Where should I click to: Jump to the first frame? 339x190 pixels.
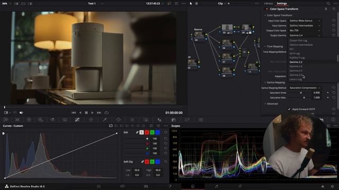point(74,112)
